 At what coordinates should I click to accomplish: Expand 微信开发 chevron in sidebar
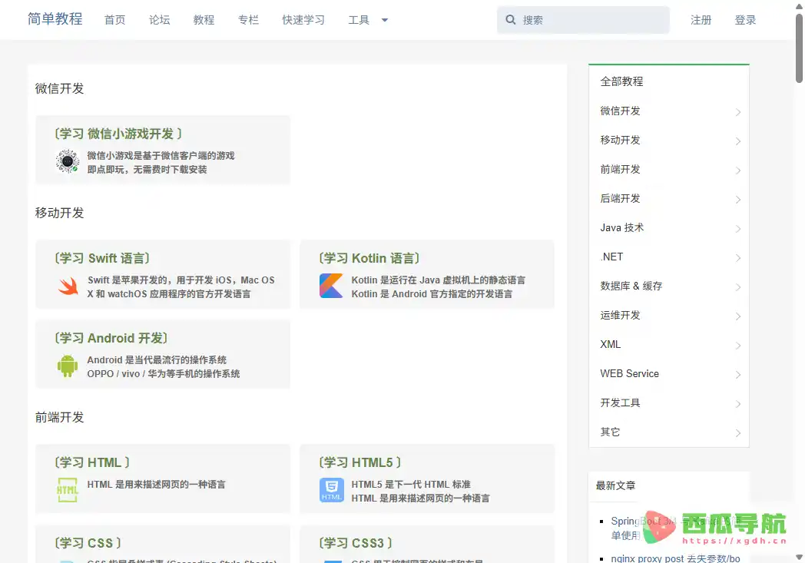(737, 112)
